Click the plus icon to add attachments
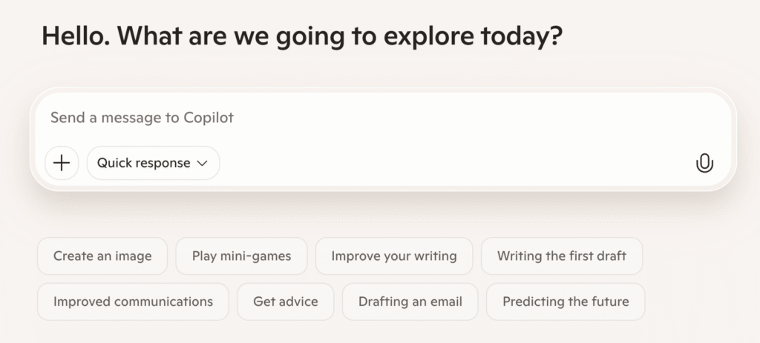Viewport: 760px width, 343px height. click(62, 163)
